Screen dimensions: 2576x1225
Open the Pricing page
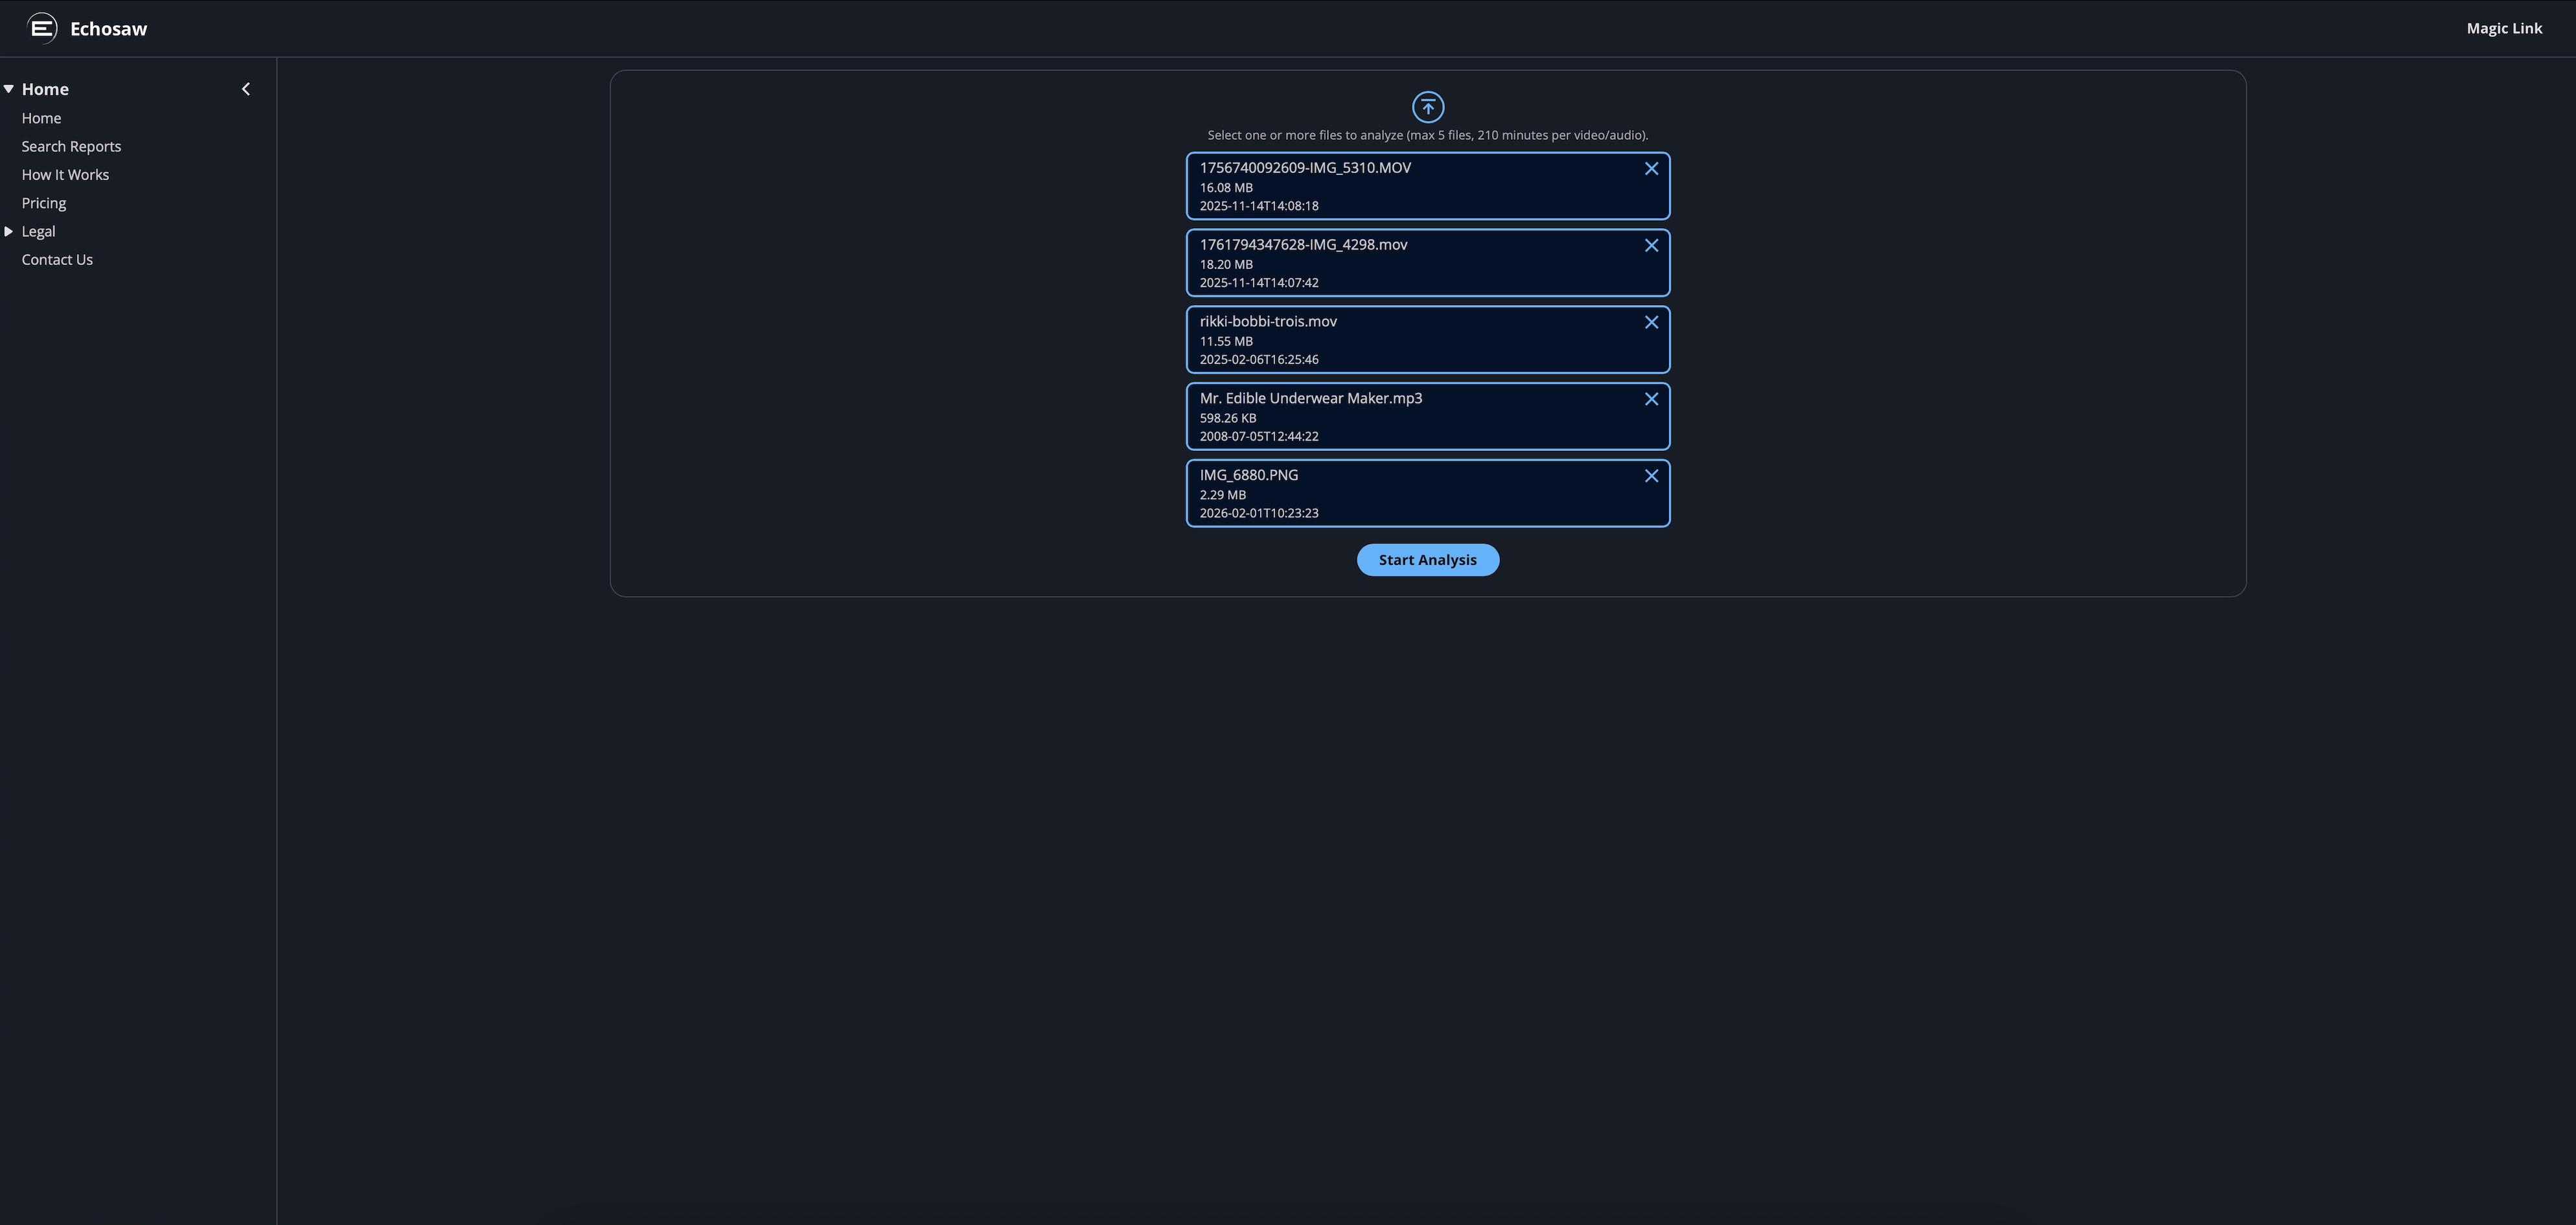point(43,202)
